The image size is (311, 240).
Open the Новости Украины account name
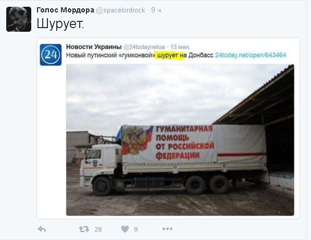click(94, 47)
